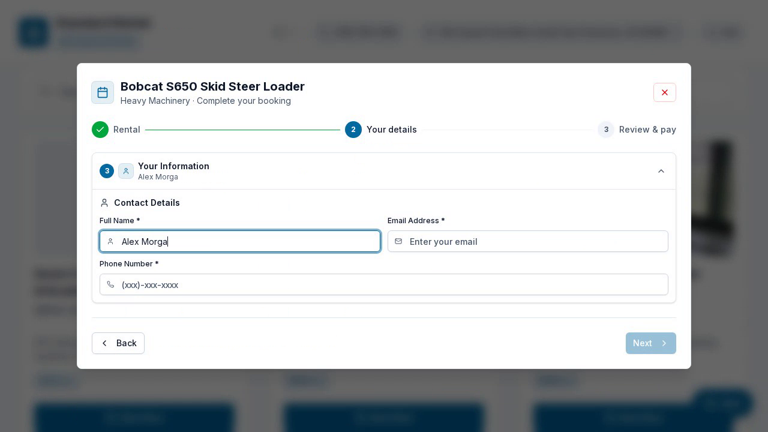Click the envelope icon in email field

click(398, 241)
